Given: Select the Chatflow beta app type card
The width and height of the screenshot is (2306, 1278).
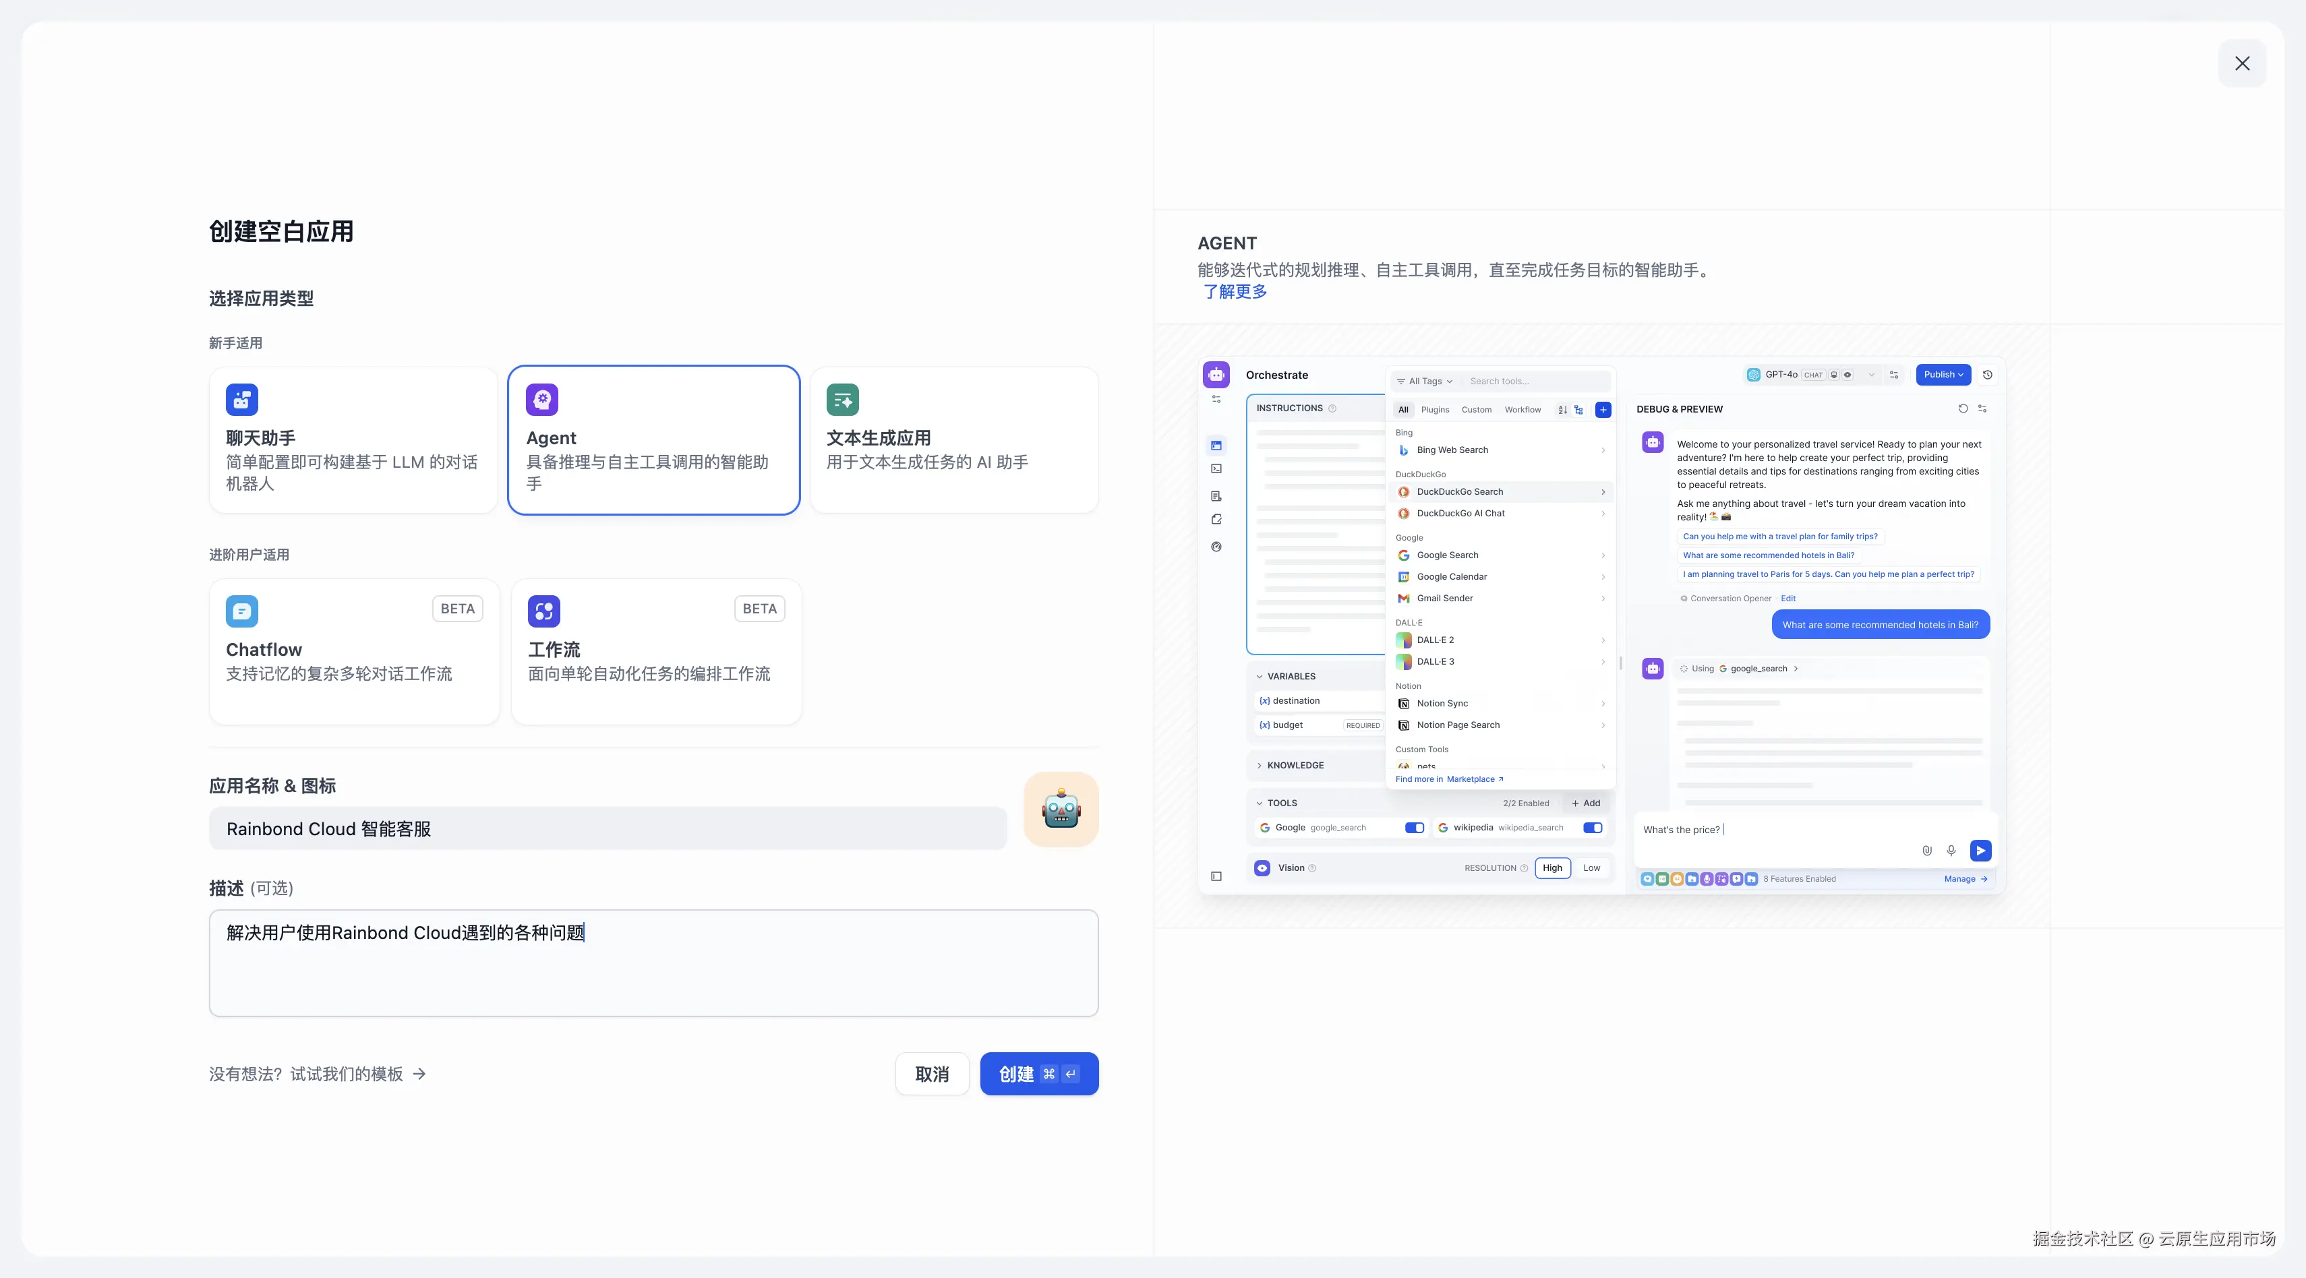Looking at the screenshot, I should pyautogui.click(x=353, y=650).
